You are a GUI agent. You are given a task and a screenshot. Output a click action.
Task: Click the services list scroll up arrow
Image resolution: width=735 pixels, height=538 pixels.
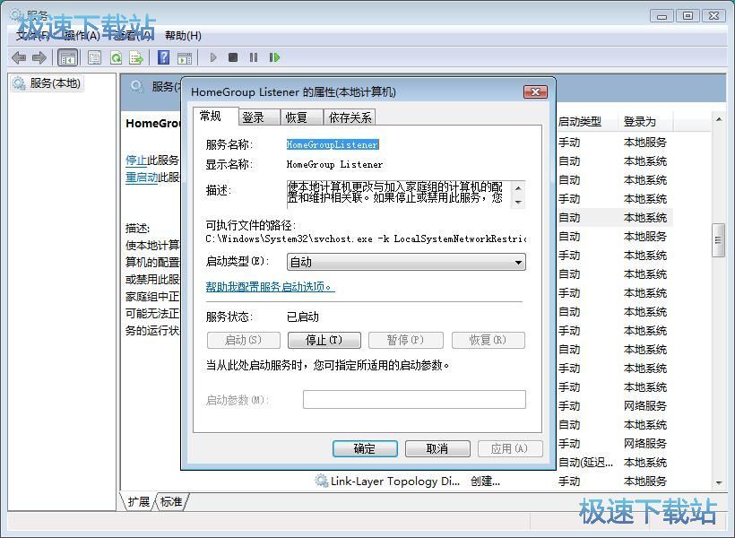[x=719, y=119]
